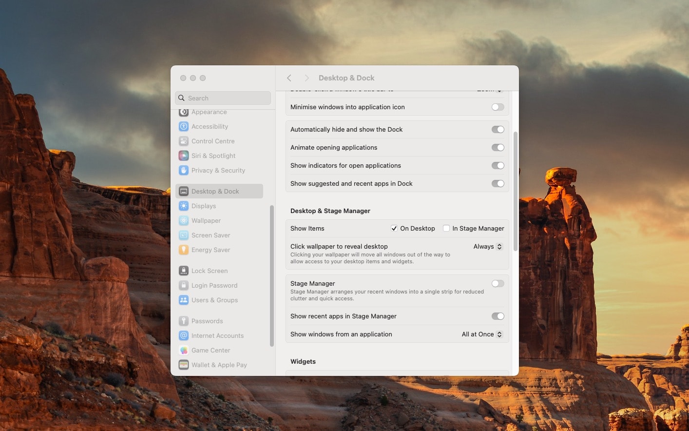Image resolution: width=689 pixels, height=431 pixels.
Task: Select the Displays icon in sidebar
Action: tap(184, 206)
